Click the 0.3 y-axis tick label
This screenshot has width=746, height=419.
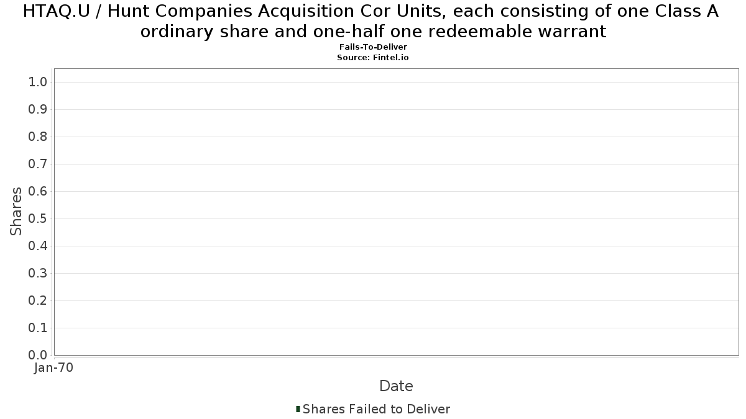[x=39, y=273]
